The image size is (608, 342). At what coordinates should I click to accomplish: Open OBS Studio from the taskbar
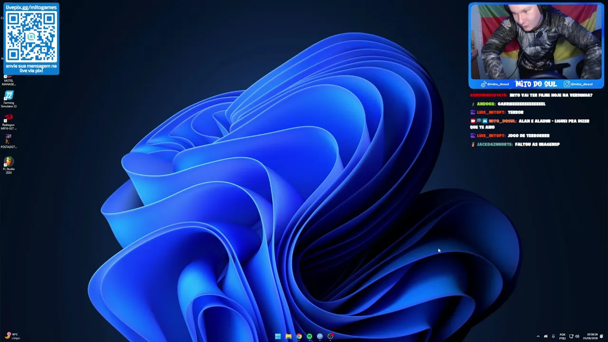coord(330,336)
